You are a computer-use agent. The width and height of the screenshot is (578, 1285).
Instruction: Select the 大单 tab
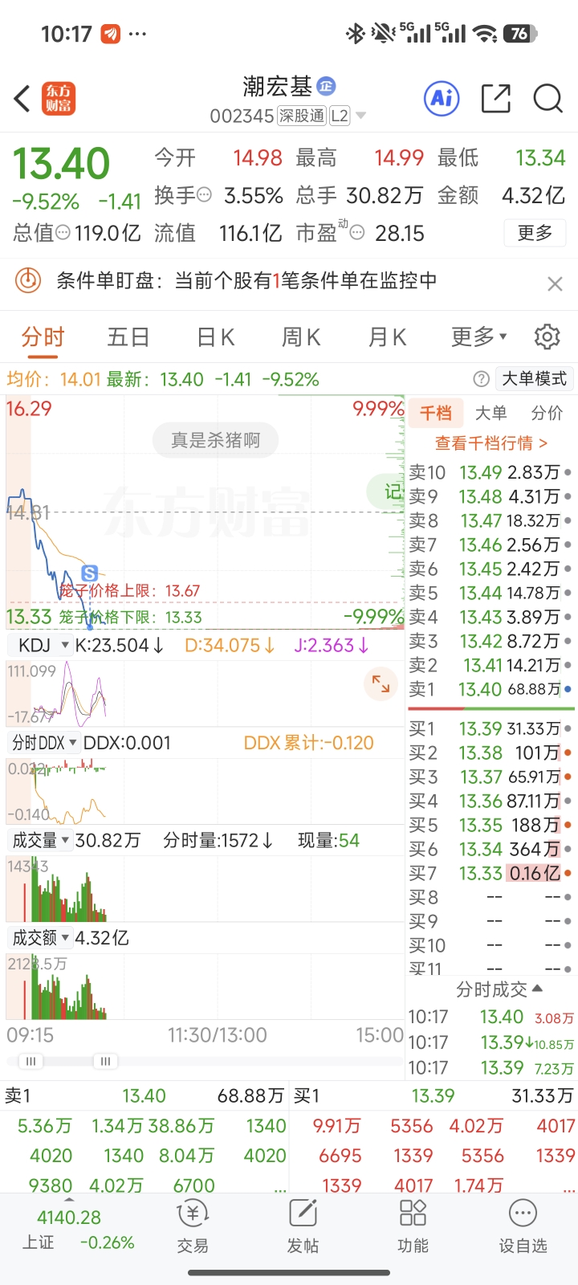click(x=490, y=413)
